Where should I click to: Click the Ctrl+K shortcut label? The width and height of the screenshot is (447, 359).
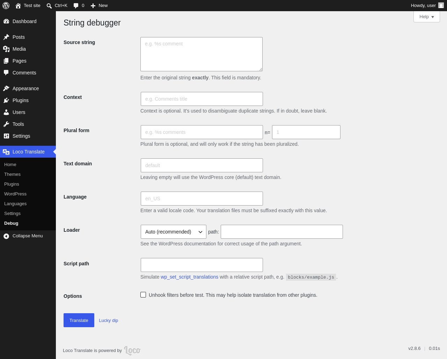(x=61, y=6)
